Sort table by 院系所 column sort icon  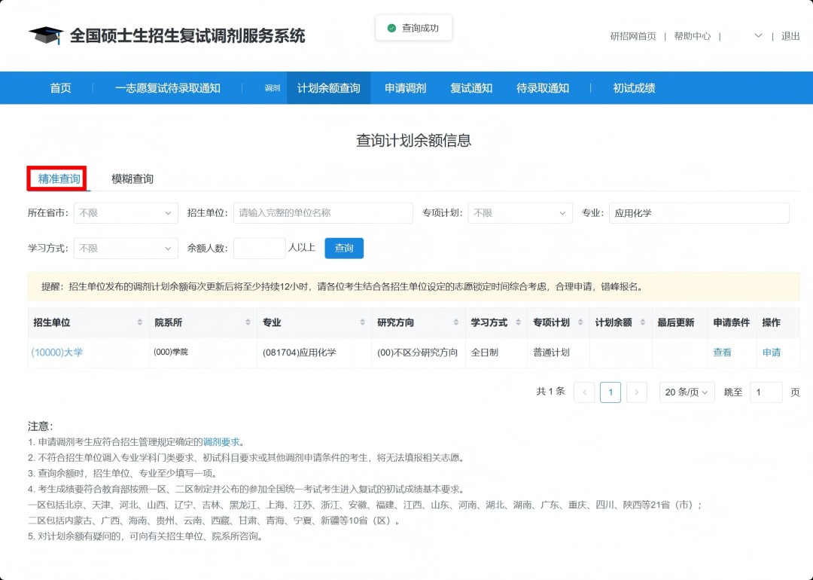[248, 322]
